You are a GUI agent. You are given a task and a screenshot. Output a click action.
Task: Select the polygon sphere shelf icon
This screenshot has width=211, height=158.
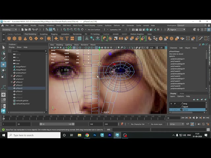click(x=9, y=39)
